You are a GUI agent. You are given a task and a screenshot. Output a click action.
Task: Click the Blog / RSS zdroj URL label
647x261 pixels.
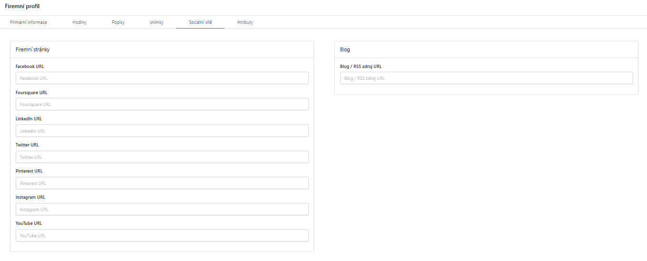point(361,67)
